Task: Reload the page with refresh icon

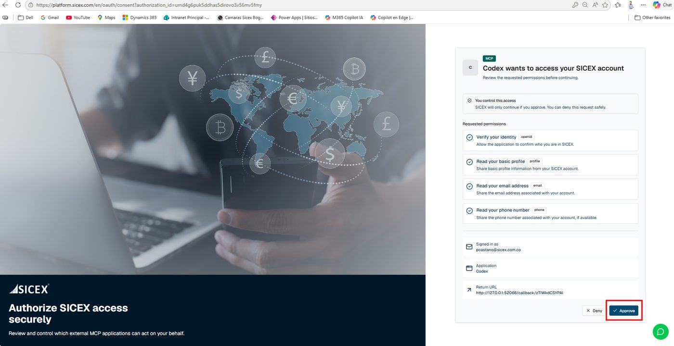Action: tap(18, 5)
